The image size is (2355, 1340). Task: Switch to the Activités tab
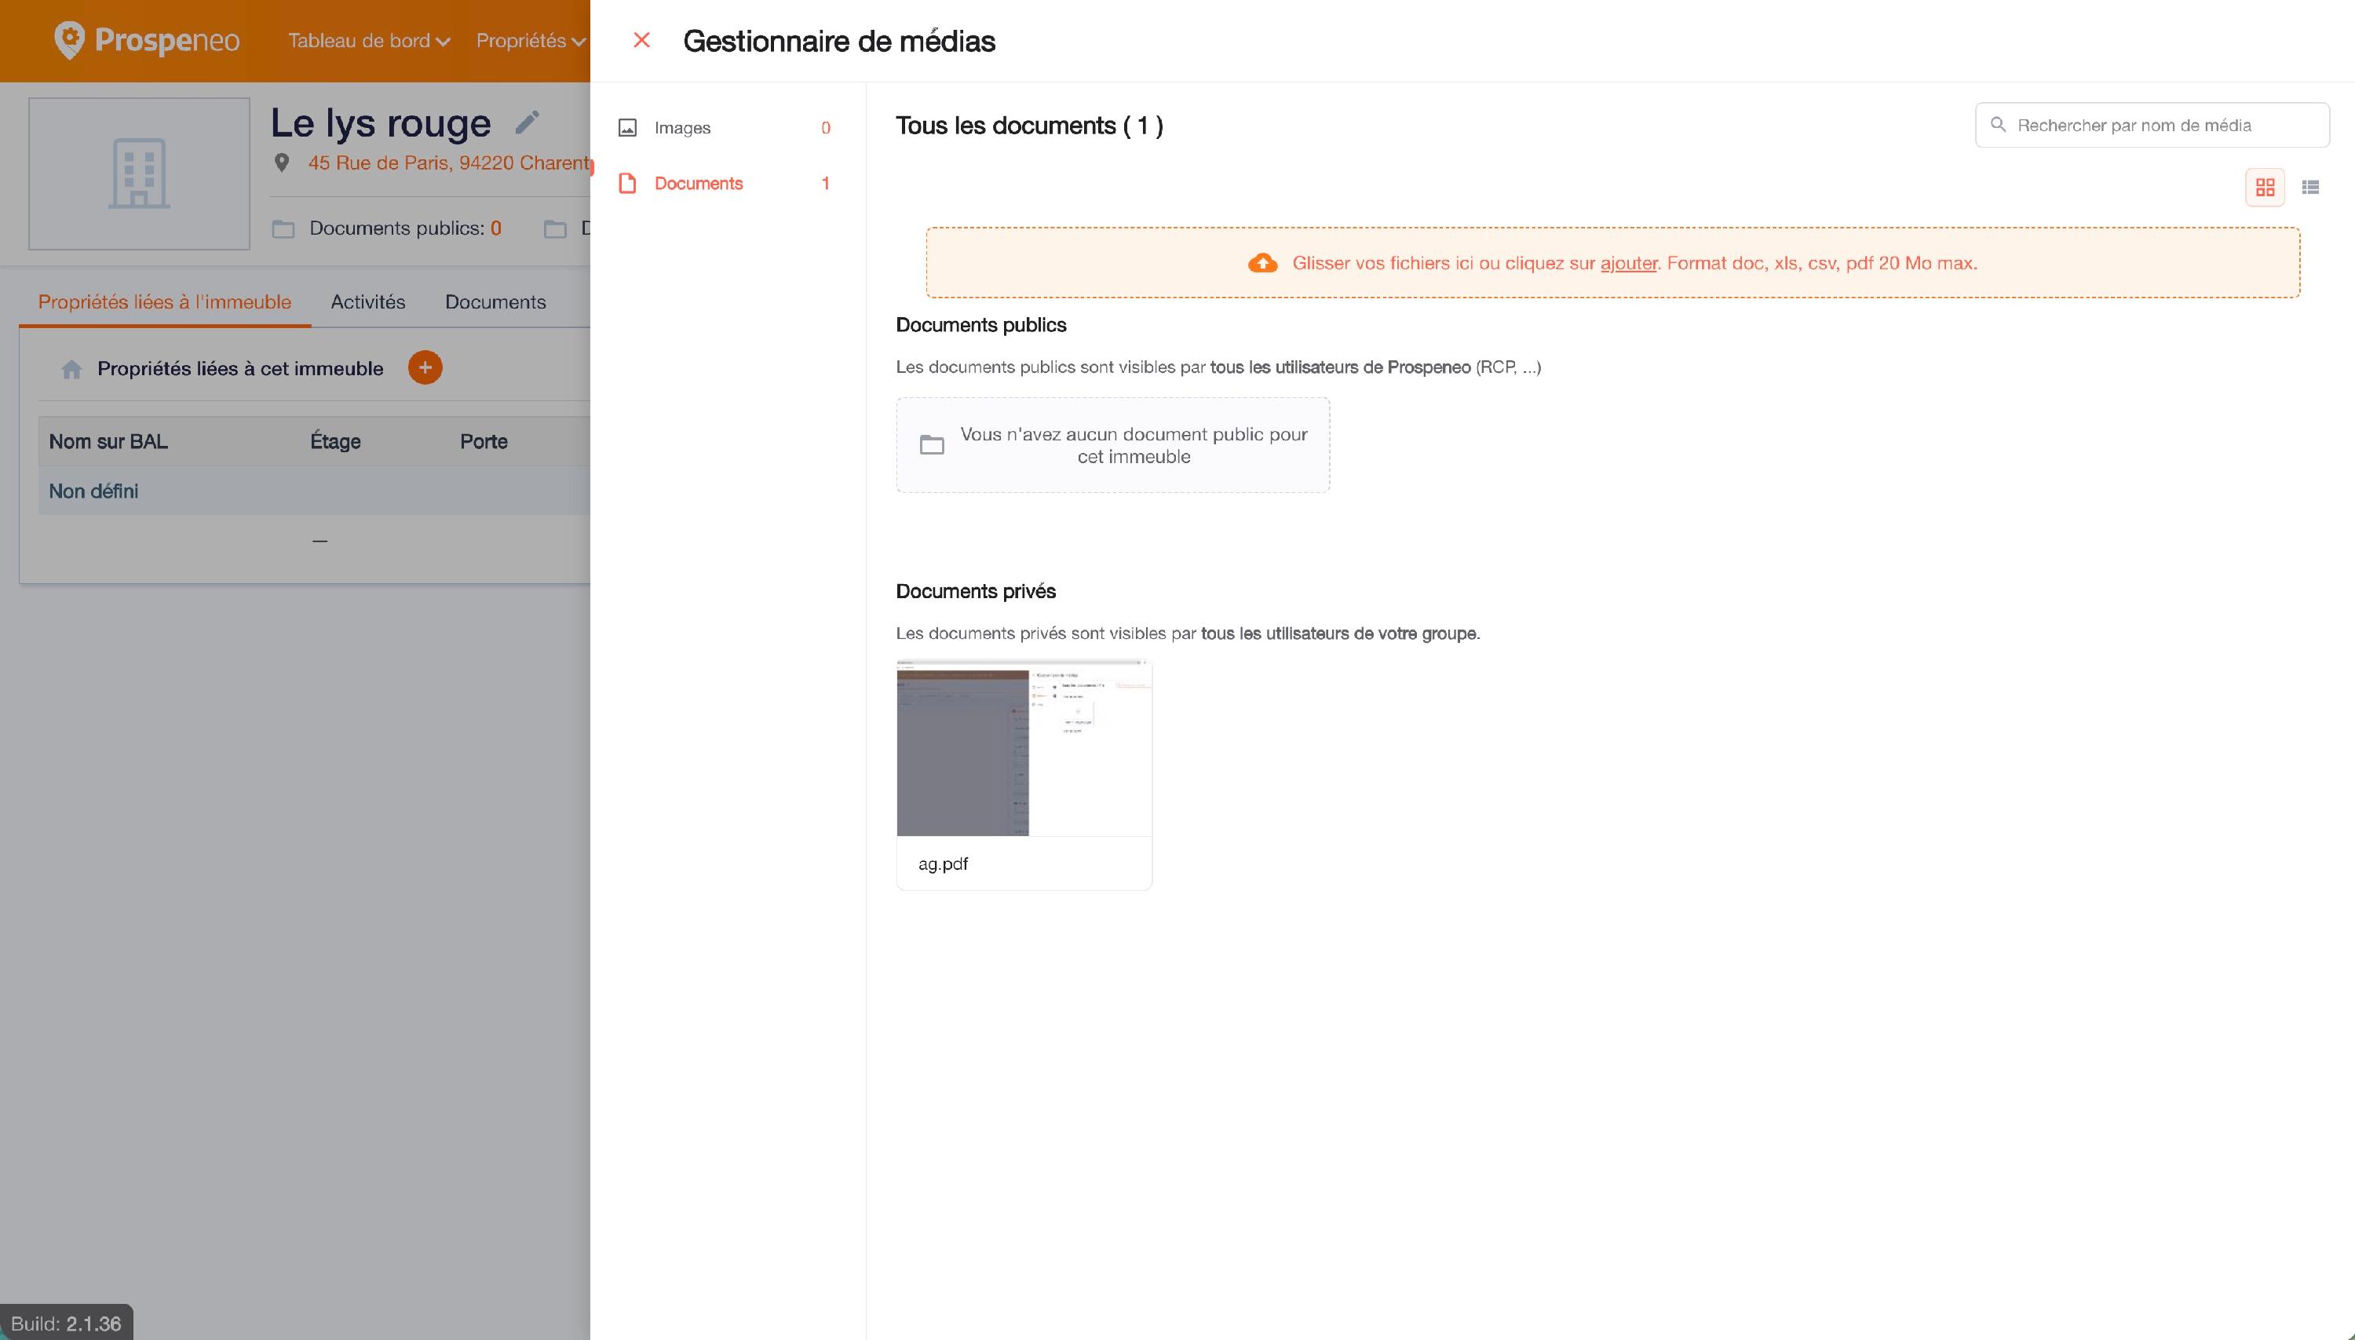368,302
